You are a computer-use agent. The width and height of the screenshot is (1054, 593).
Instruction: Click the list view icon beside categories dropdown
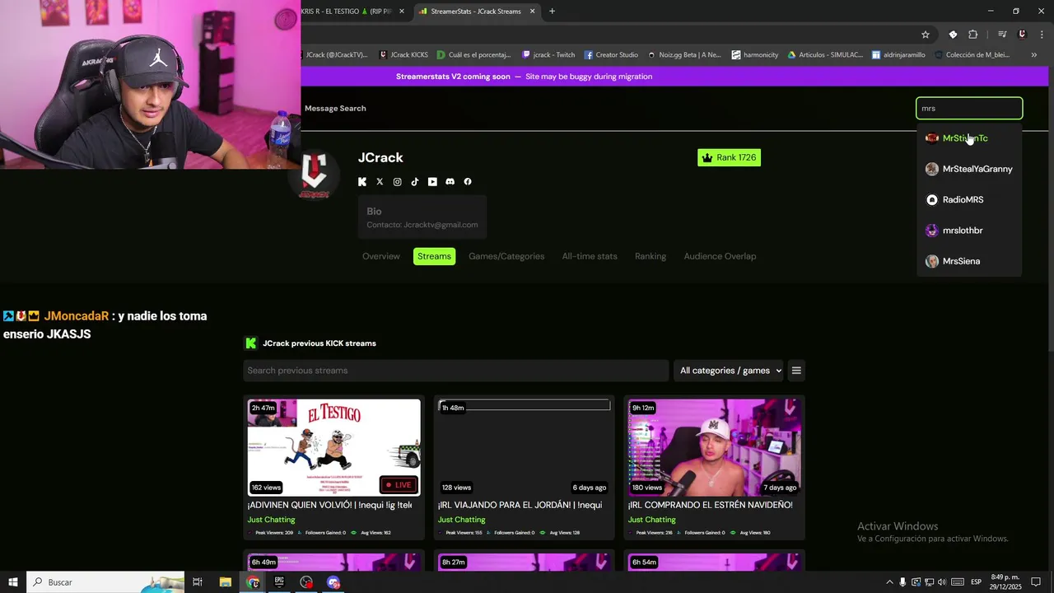796,371
